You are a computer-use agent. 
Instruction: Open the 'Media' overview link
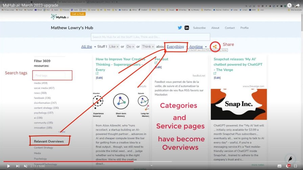click(x=37, y=153)
